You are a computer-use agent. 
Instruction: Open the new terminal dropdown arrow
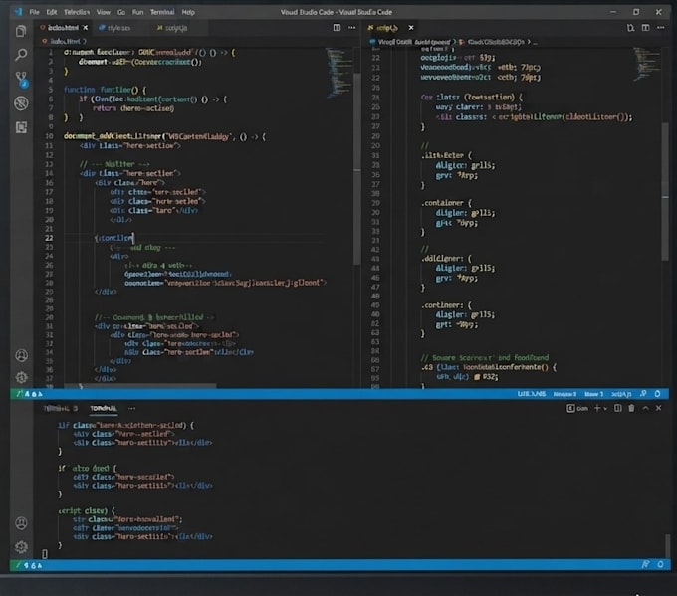pyautogui.click(x=605, y=409)
